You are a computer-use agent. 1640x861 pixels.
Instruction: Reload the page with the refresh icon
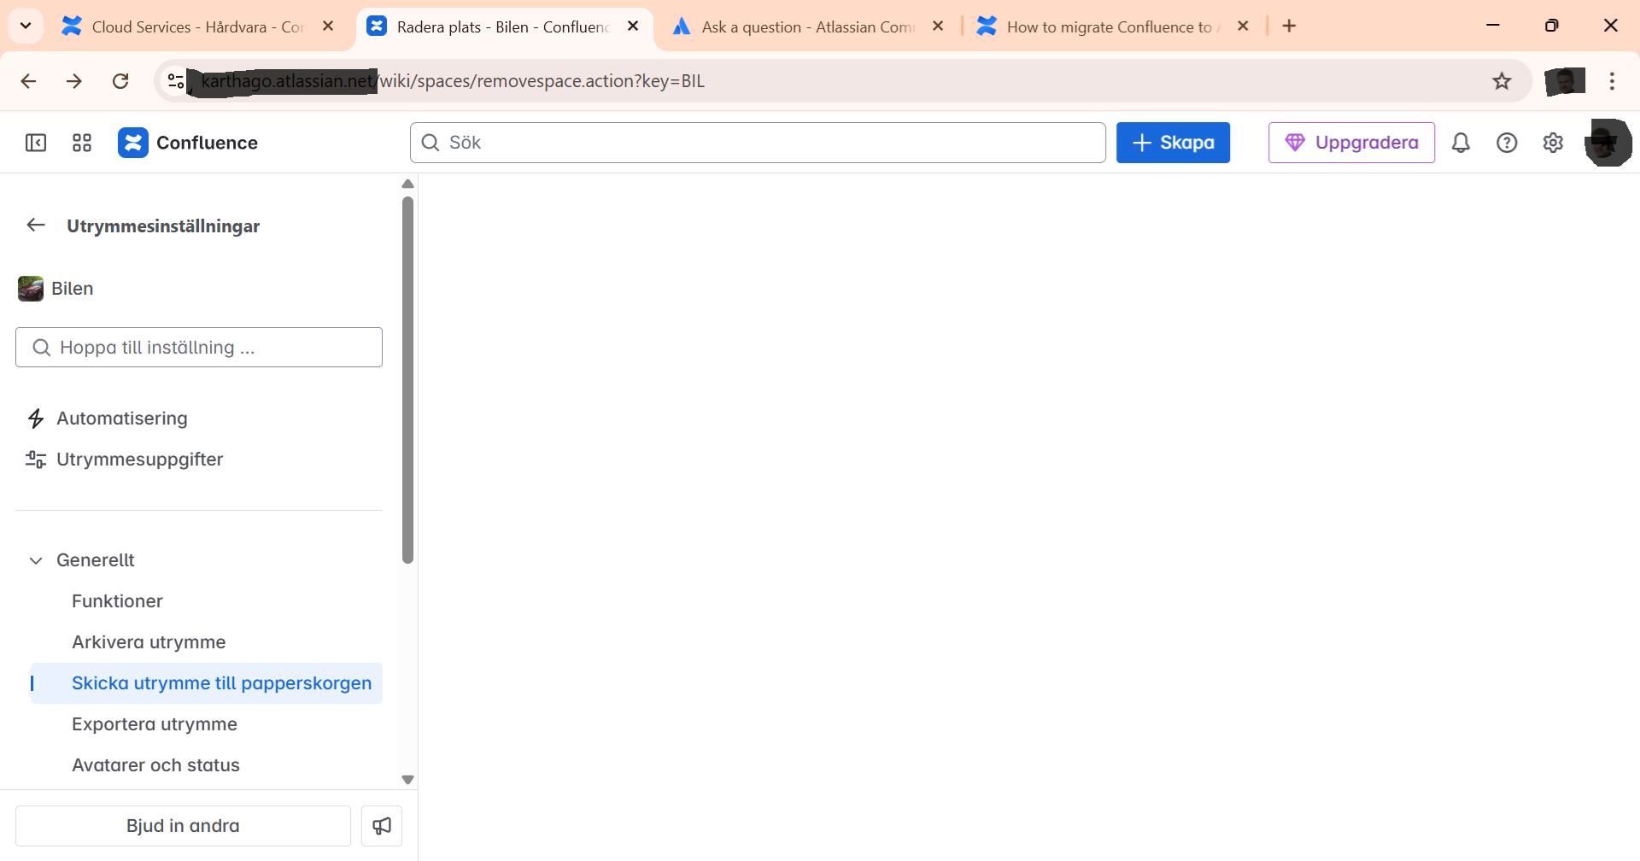[120, 81]
